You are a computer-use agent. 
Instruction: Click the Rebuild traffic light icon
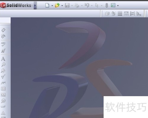(107, 5)
